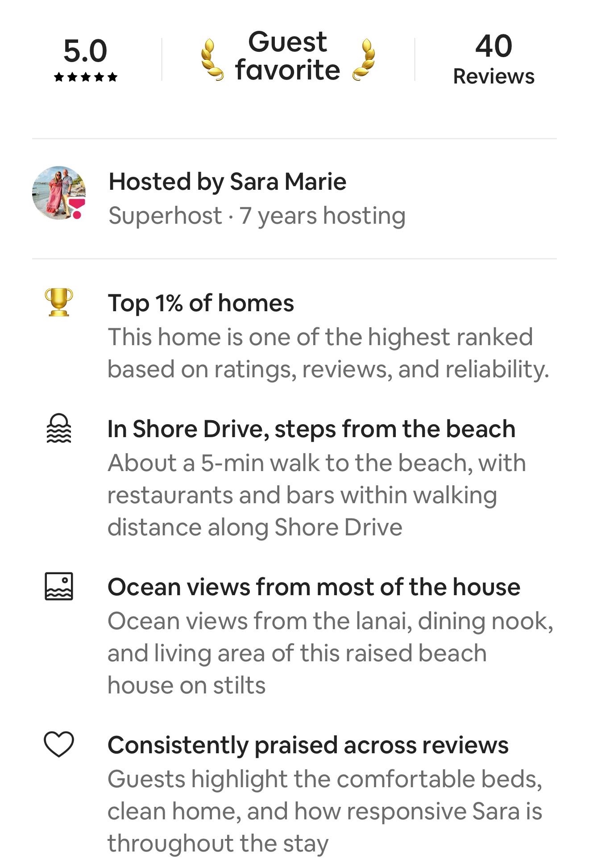Open the 40 Reviews count
The height and width of the screenshot is (864, 589).
[494, 59]
